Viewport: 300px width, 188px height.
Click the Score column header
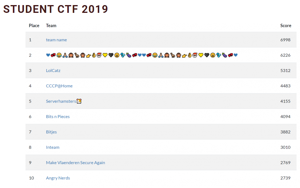(x=286, y=26)
